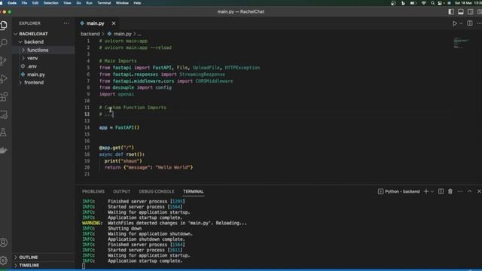
Task: Open the Selection menu
Action: [x=50, y=3]
